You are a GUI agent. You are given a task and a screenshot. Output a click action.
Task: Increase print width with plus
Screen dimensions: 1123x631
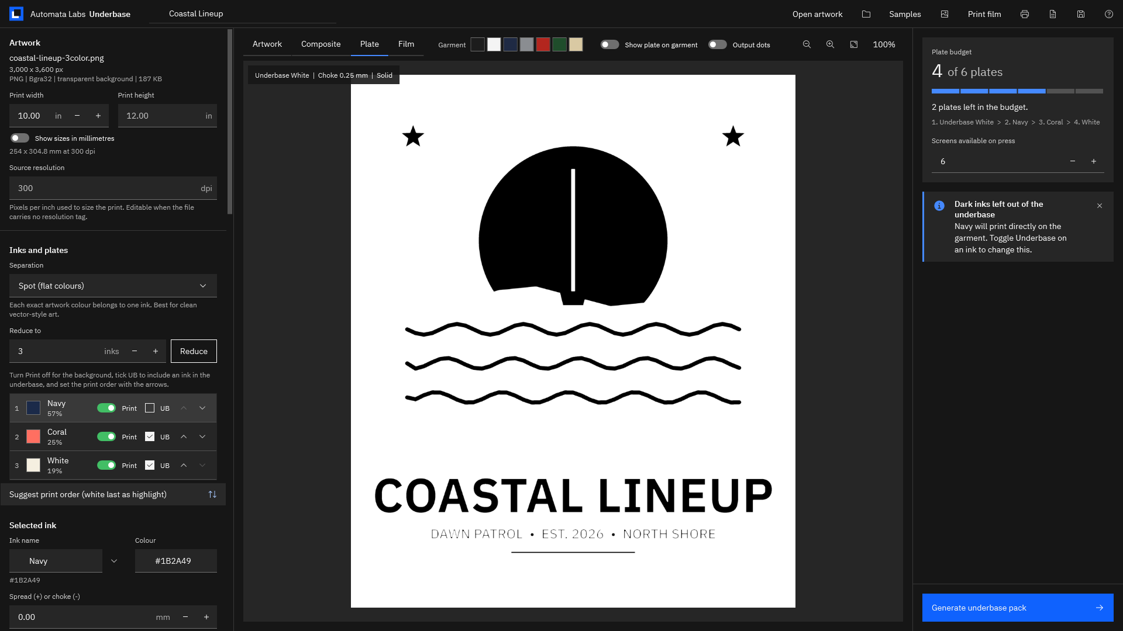point(98,116)
